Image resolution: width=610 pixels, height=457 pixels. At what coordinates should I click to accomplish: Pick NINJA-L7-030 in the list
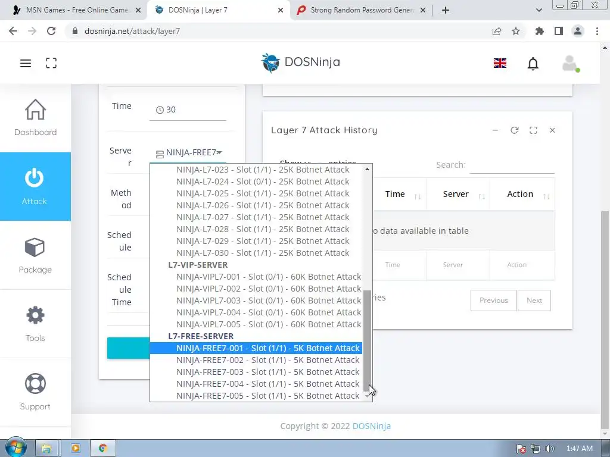pyautogui.click(x=256, y=253)
